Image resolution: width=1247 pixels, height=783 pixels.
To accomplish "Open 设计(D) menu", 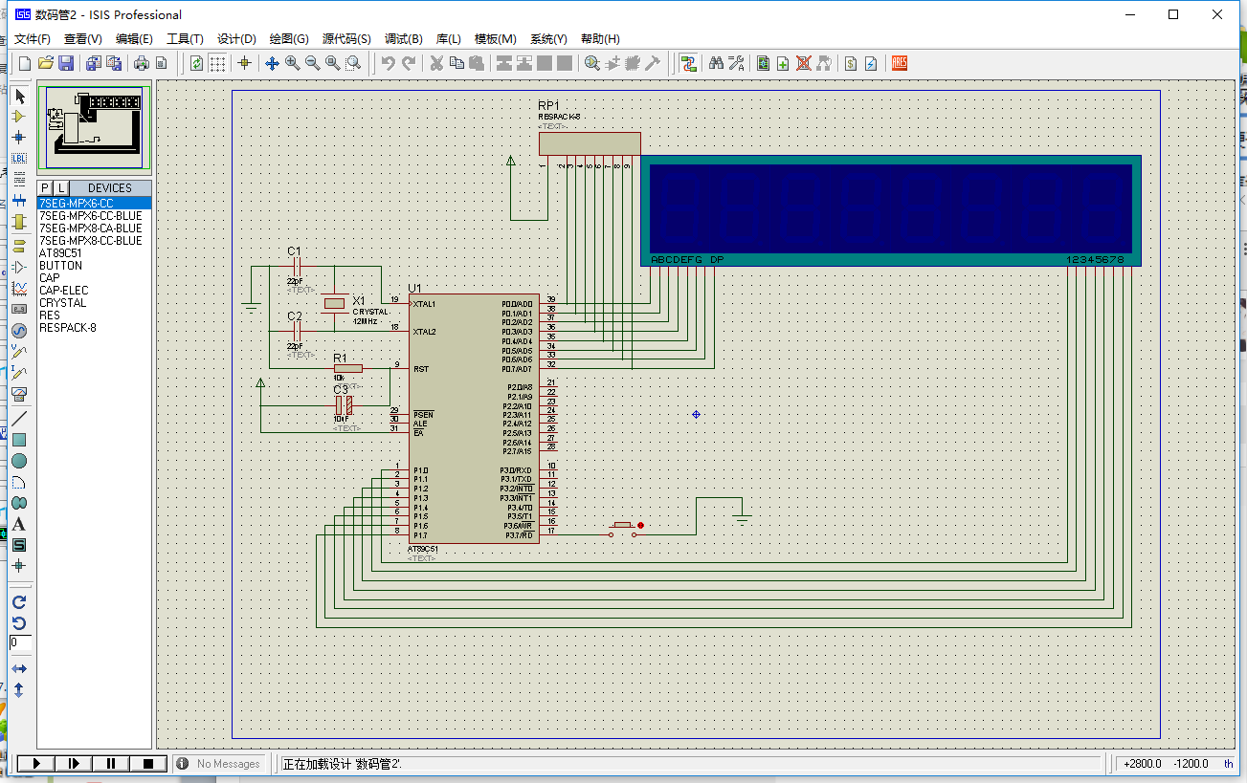I will (236, 39).
